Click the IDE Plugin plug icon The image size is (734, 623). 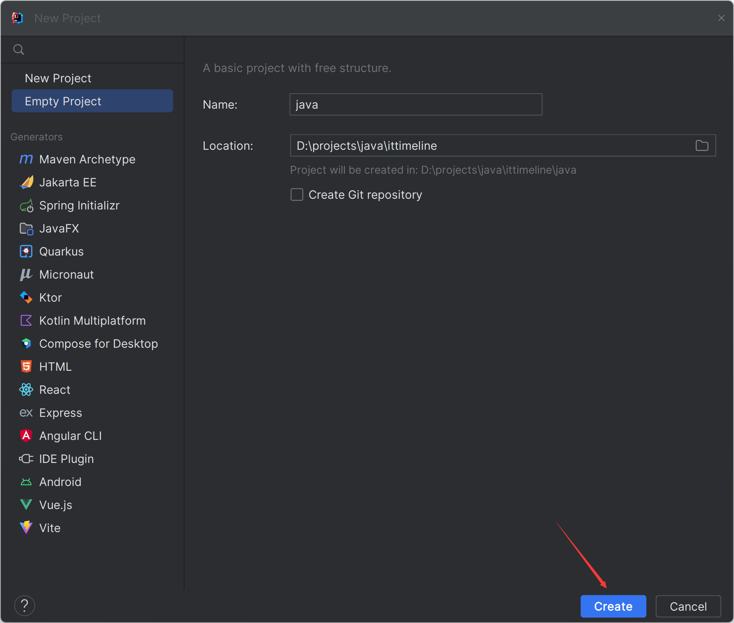(x=26, y=459)
